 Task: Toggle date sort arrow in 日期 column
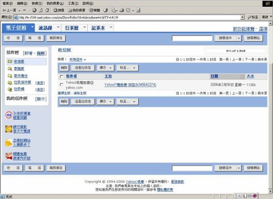[x=242, y=76]
